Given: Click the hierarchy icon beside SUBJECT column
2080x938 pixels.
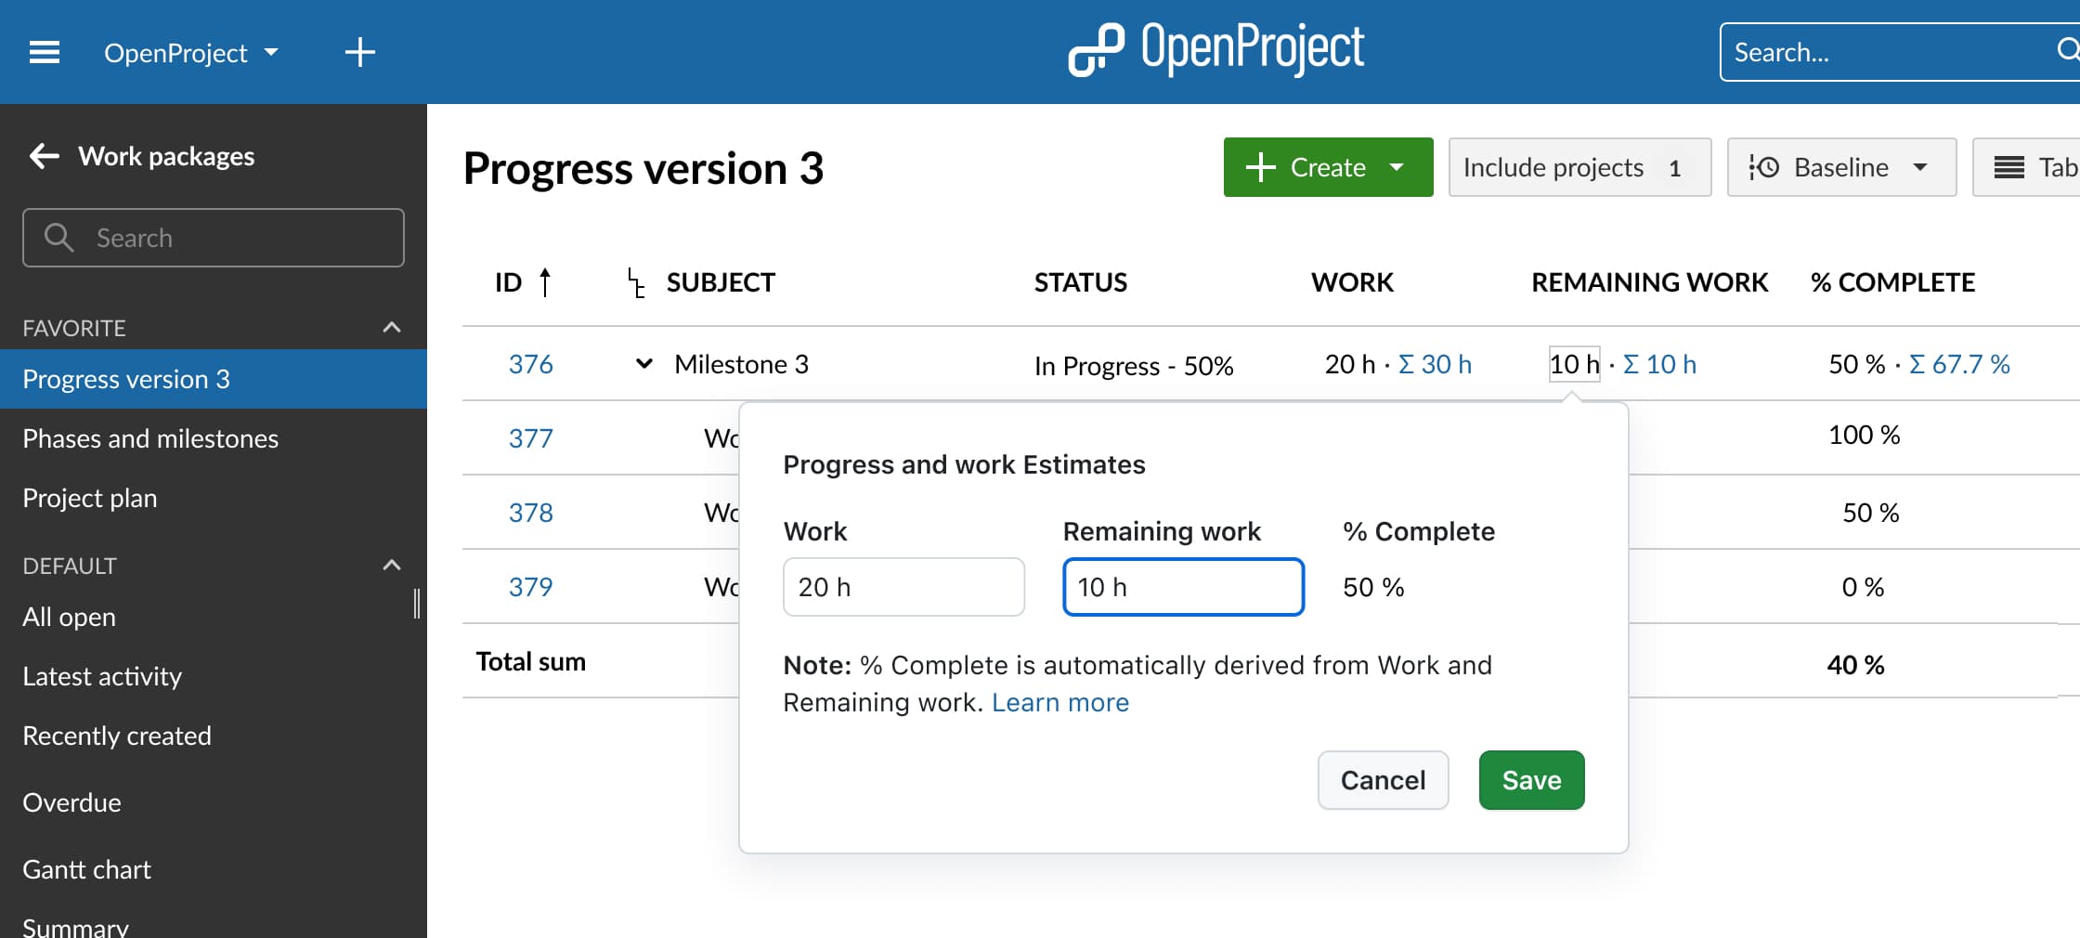Looking at the screenshot, I should pos(635,283).
